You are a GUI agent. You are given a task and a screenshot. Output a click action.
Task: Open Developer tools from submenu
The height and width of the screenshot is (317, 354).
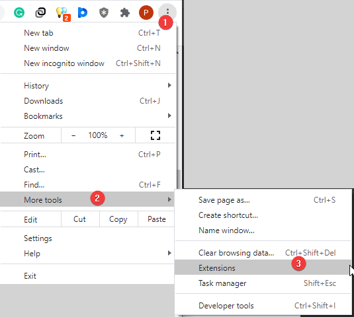(x=263, y=306)
